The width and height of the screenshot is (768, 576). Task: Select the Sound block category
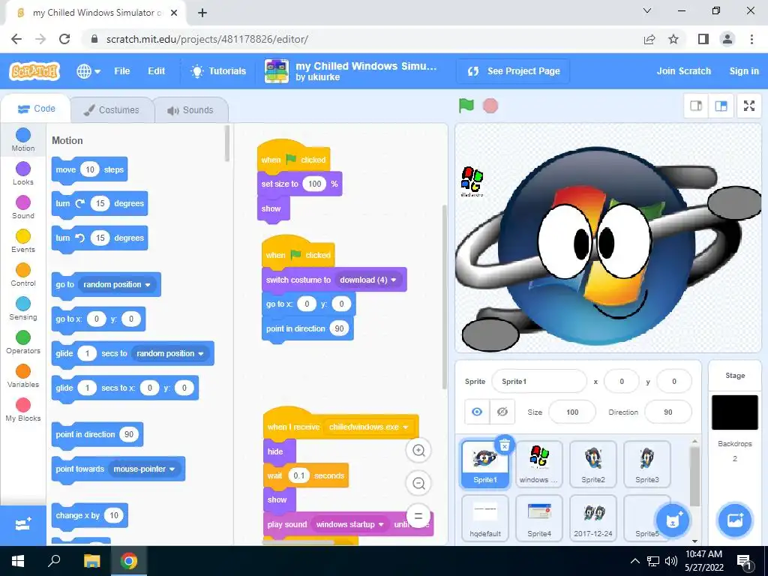pyautogui.click(x=23, y=208)
